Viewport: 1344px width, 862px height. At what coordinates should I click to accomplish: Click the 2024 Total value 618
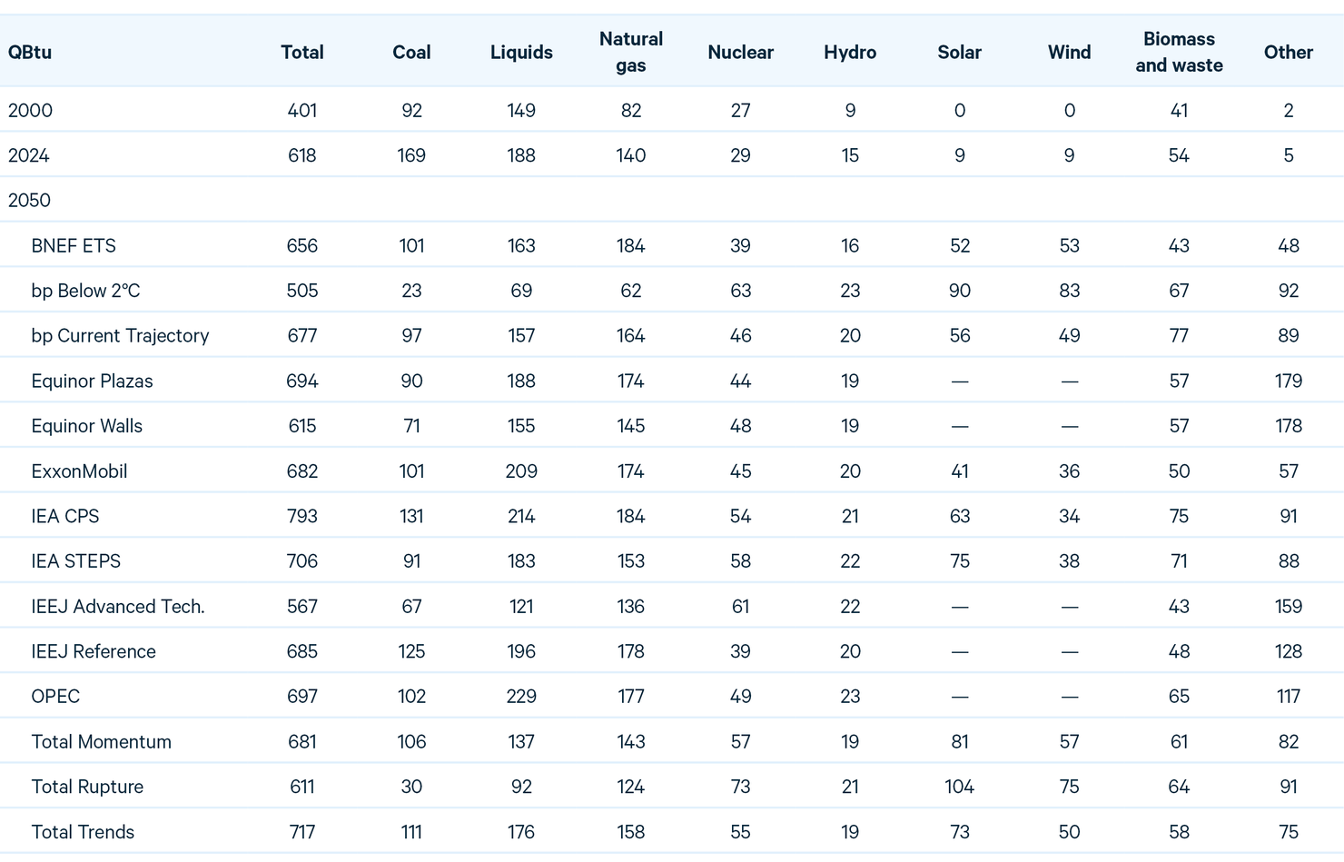[302, 155]
